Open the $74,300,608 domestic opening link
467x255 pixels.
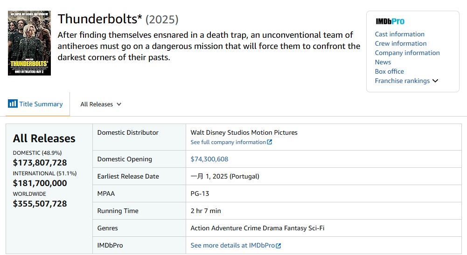click(209, 159)
